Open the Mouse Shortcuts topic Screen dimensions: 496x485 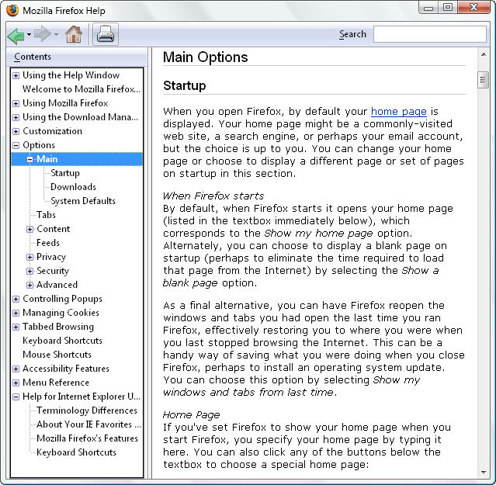point(57,355)
